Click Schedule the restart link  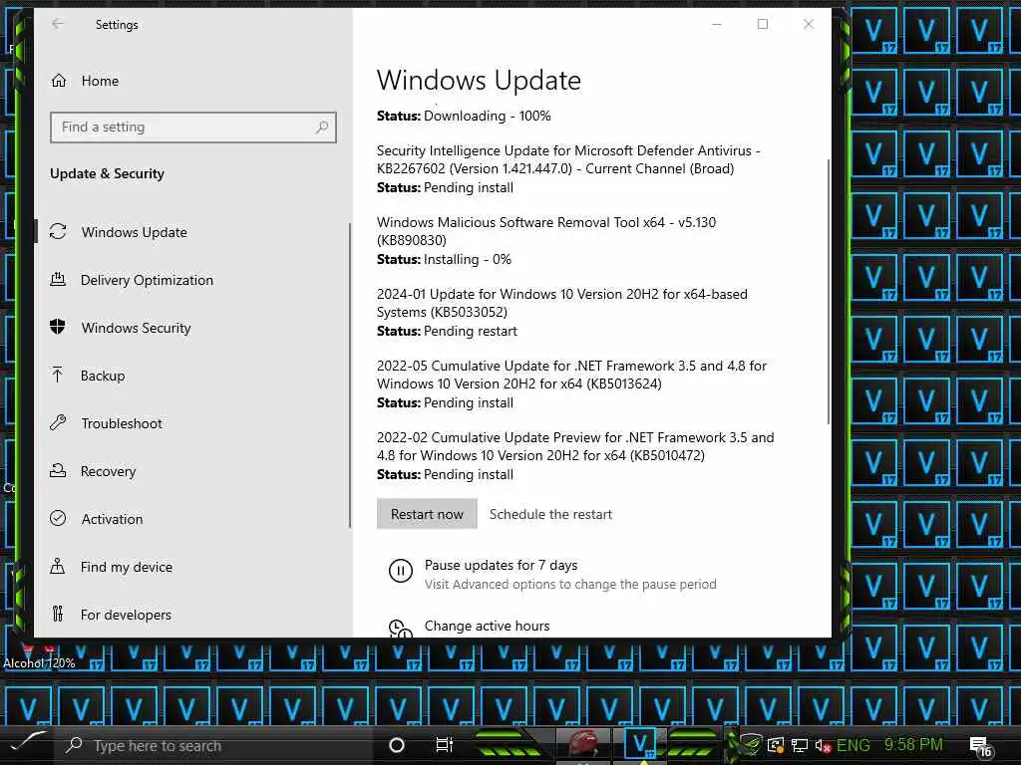click(x=550, y=515)
